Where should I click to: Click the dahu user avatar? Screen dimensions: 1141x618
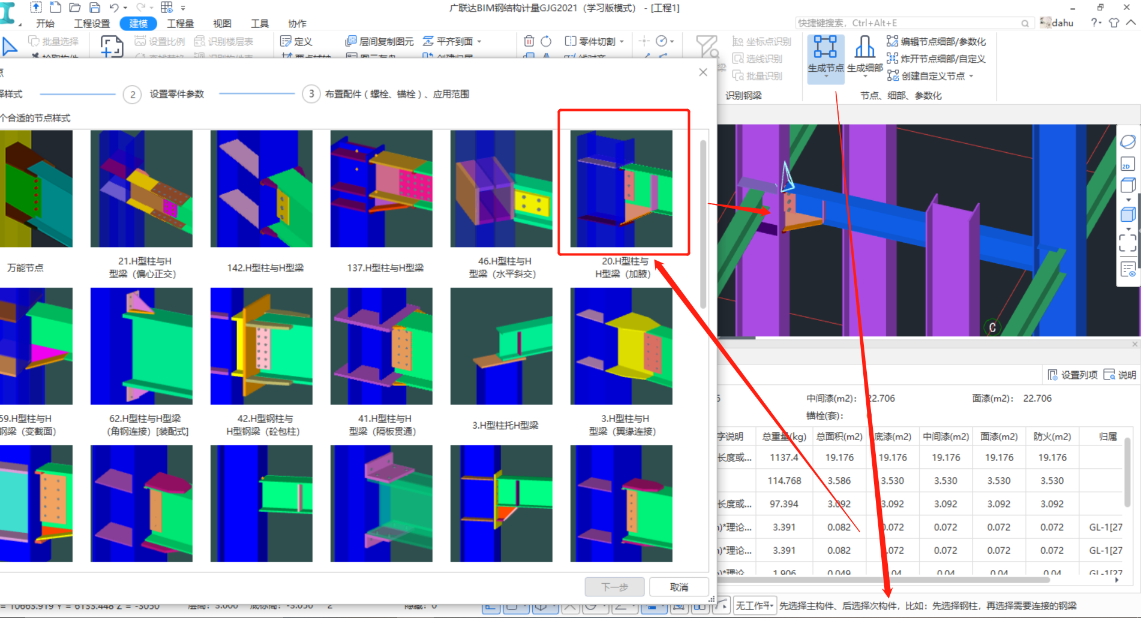point(1045,23)
